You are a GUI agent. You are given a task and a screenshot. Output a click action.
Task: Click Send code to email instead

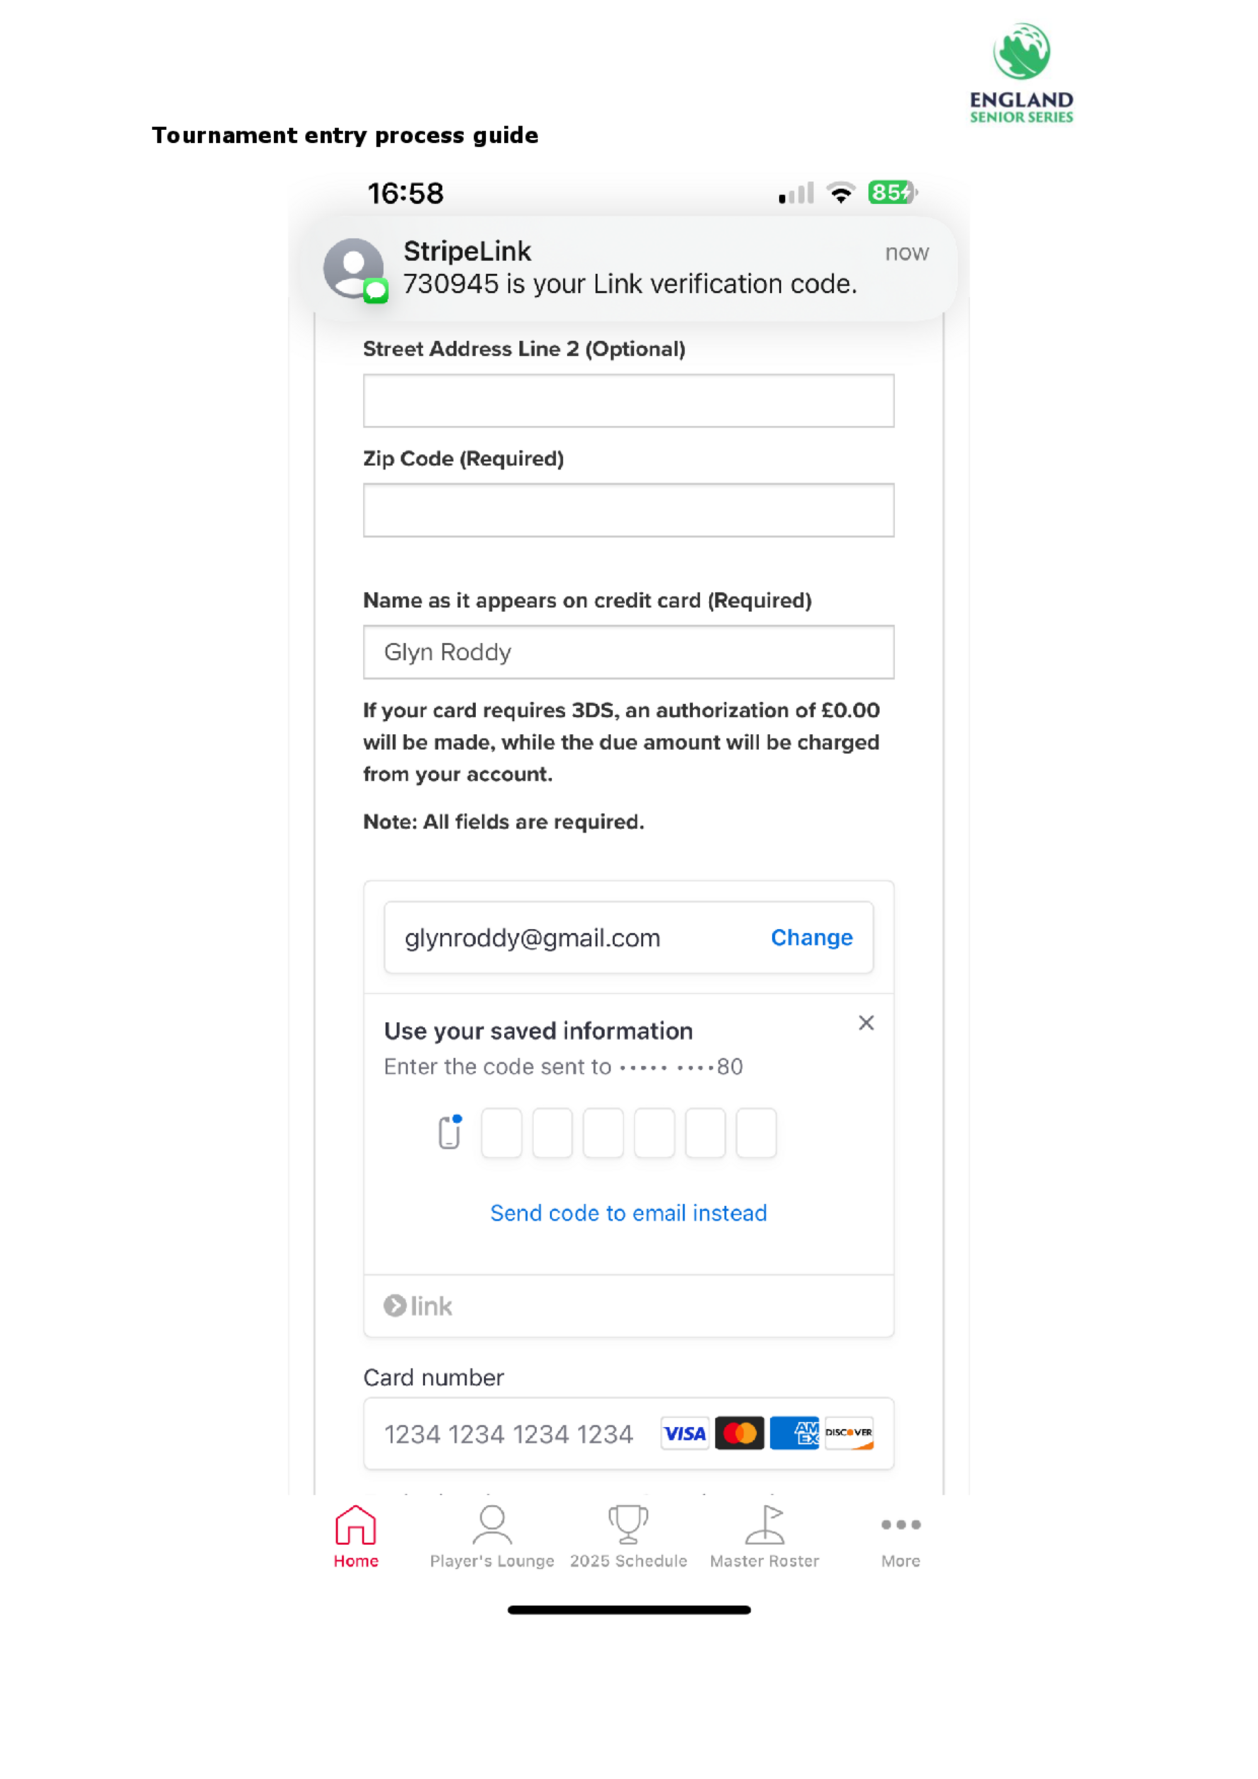click(628, 1212)
